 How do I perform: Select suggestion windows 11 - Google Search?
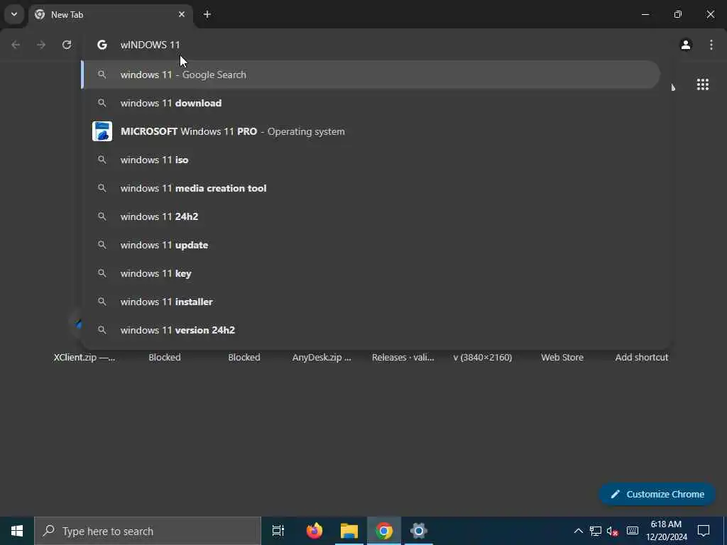coord(371,75)
